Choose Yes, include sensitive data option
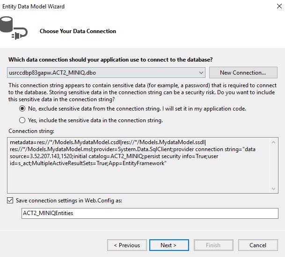This screenshot has width=285, height=257. click(x=22, y=120)
